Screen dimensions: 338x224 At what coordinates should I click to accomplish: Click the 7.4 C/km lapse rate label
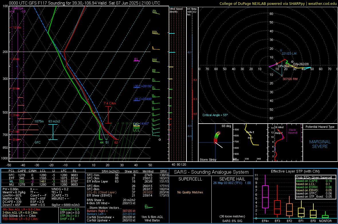(x=110, y=103)
